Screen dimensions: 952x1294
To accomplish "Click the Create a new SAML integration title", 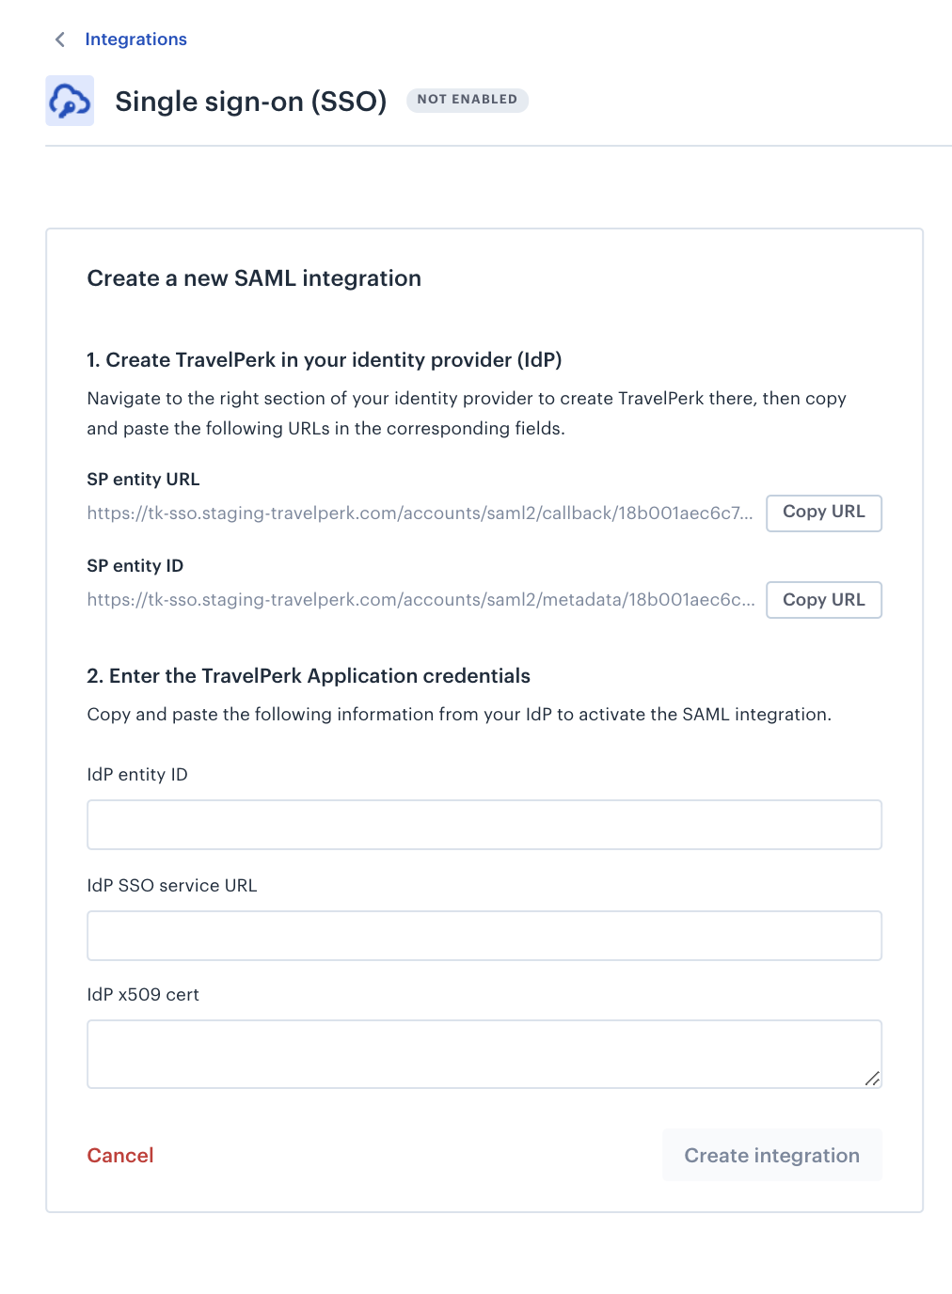I will pyautogui.click(x=254, y=278).
